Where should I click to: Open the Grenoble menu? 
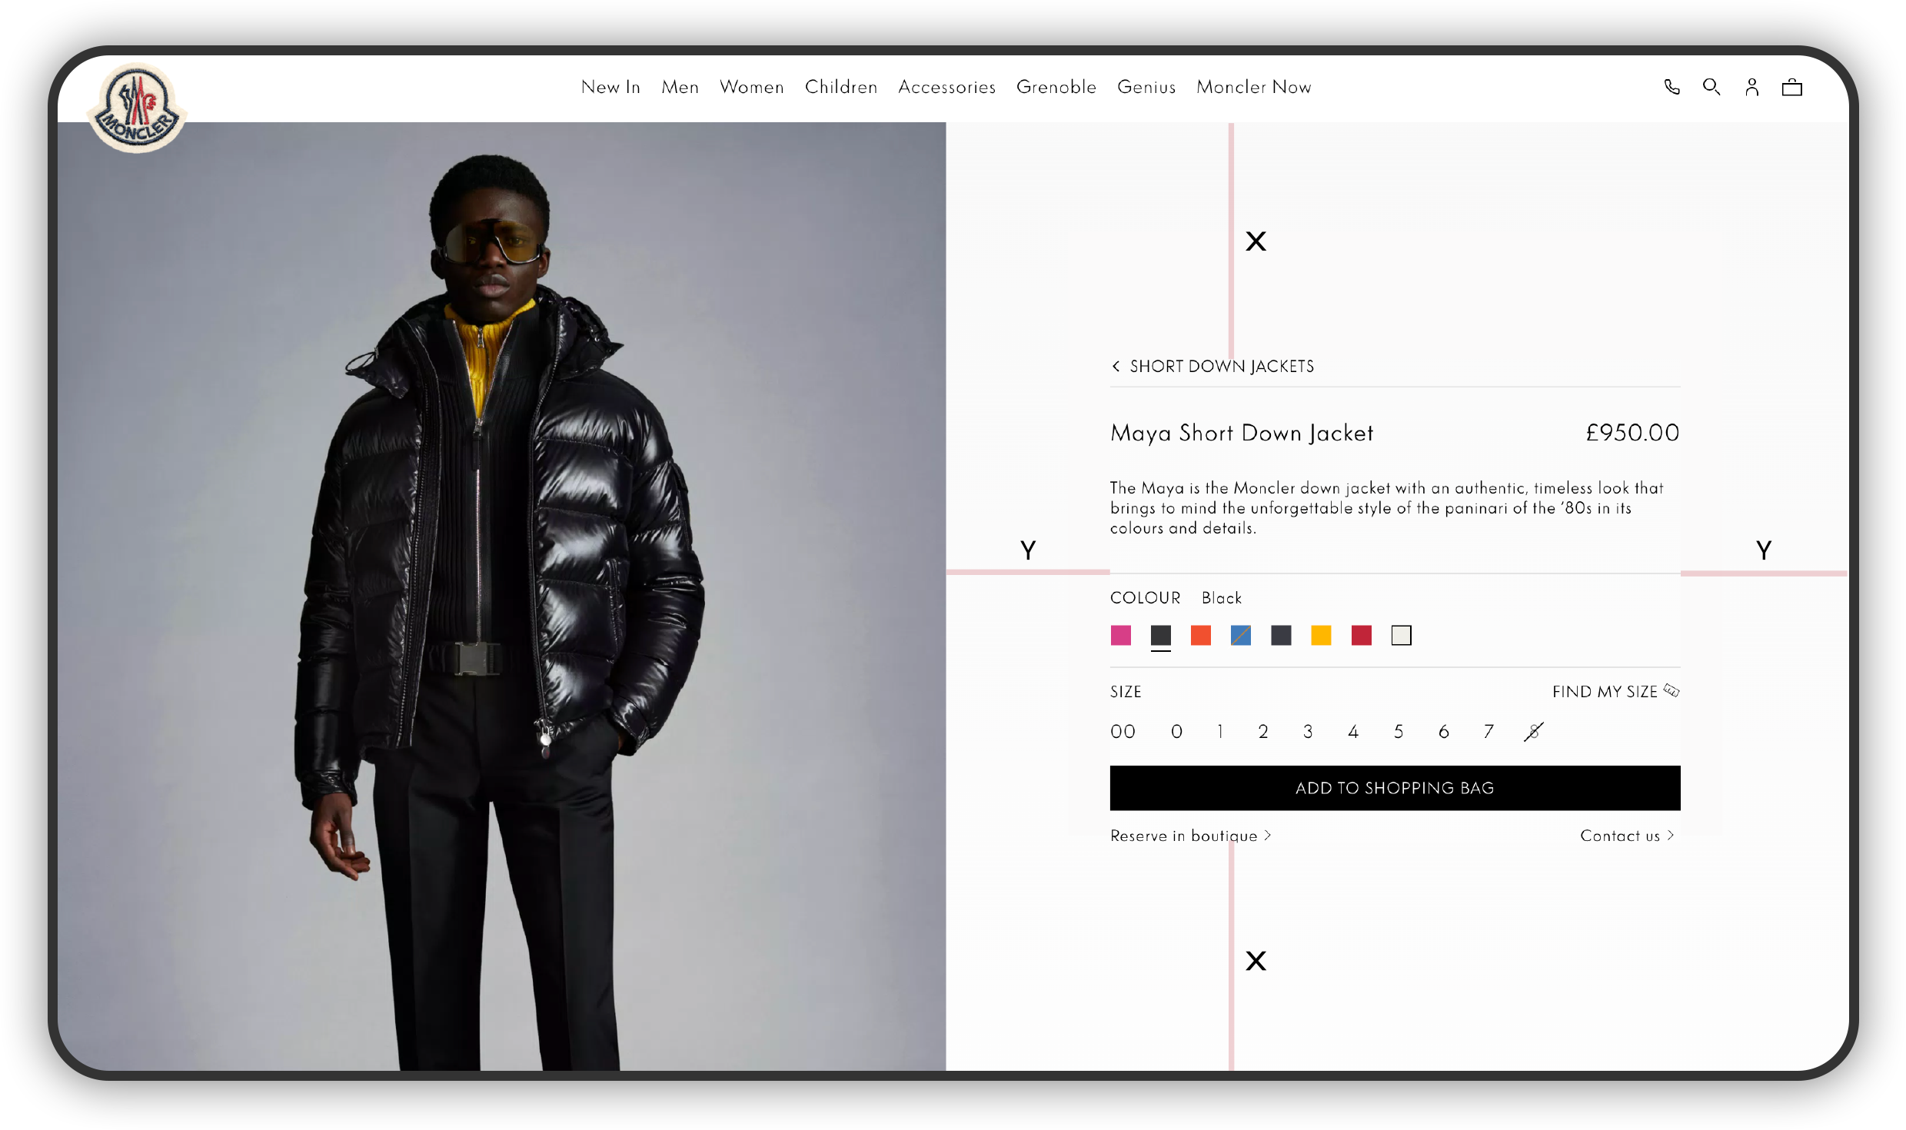pyautogui.click(x=1056, y=87)
